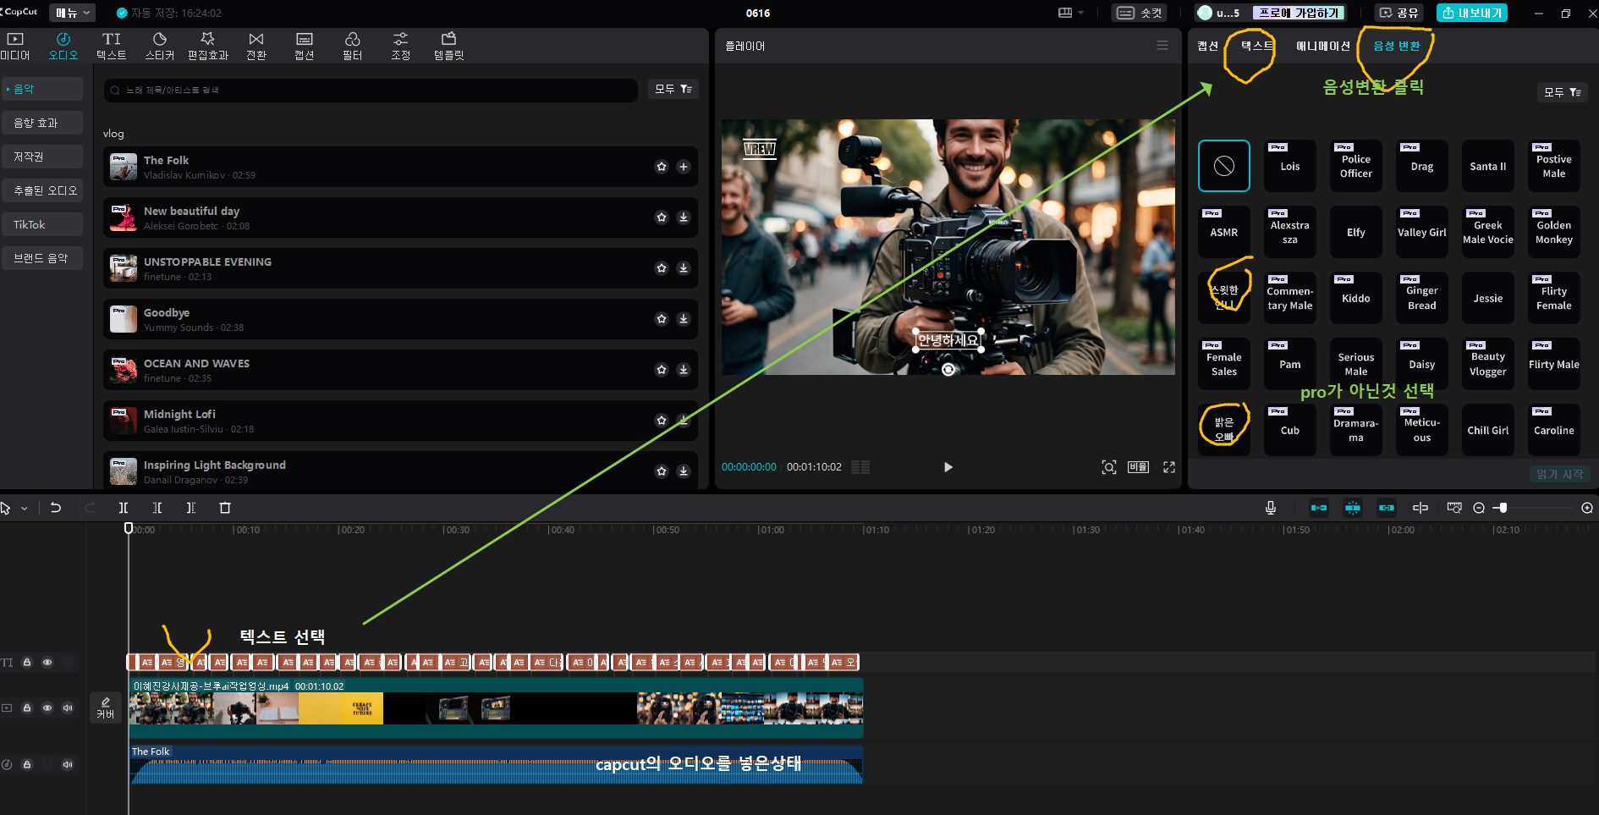Viewport: 1599px width, 815px height.
Task: Delete selected clip with trash icon
Action: (225, 508)
